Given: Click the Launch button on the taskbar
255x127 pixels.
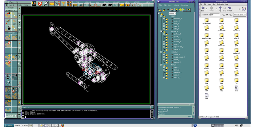Looking at the screenshot, I should tap(9, 125).
